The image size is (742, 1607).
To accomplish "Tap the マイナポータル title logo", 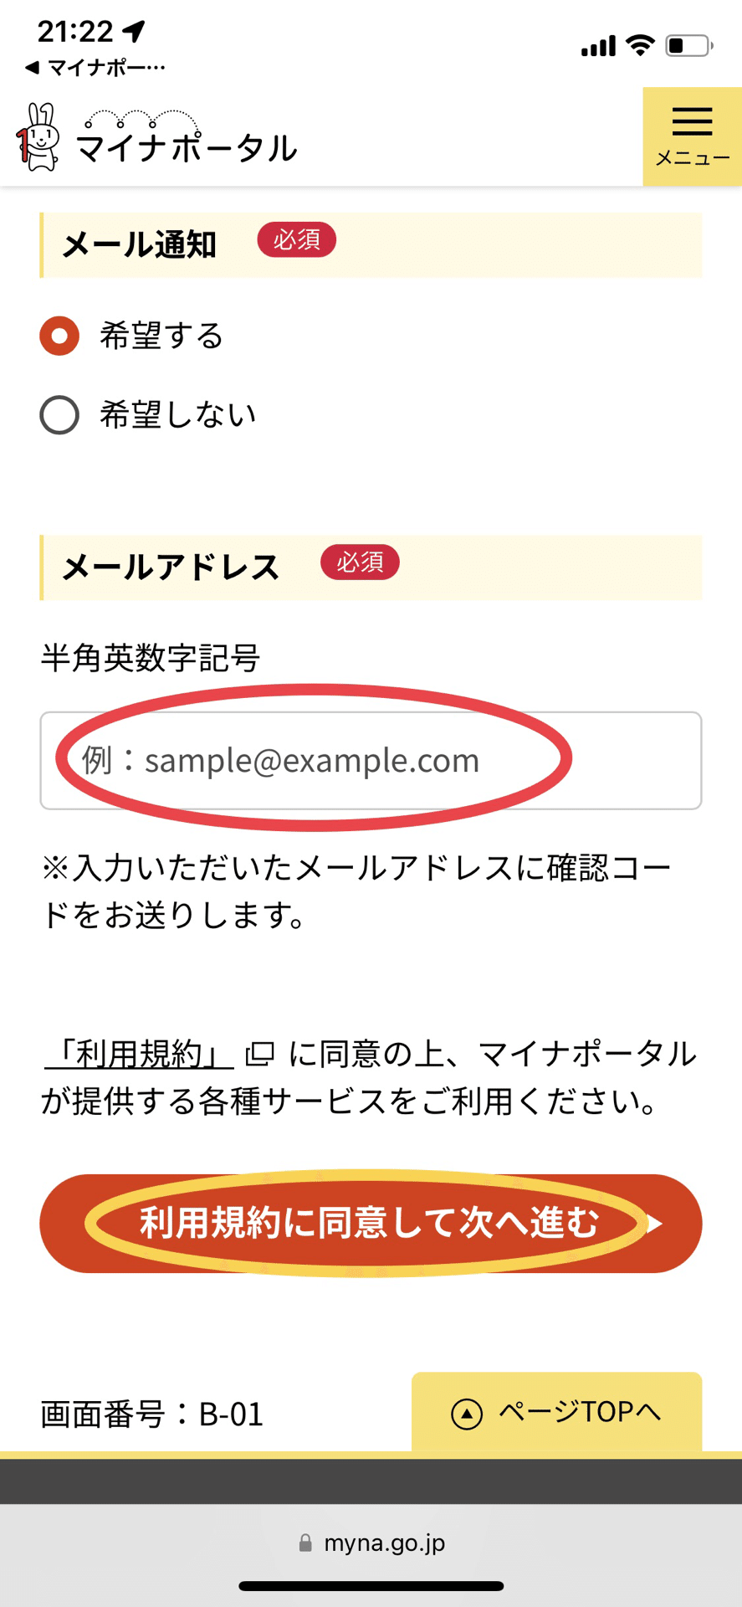I will 187,139.
